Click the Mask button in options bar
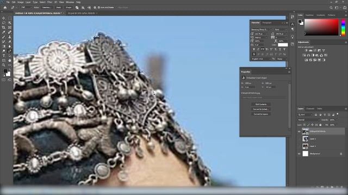The image size is (348, 195). (59, 8)
